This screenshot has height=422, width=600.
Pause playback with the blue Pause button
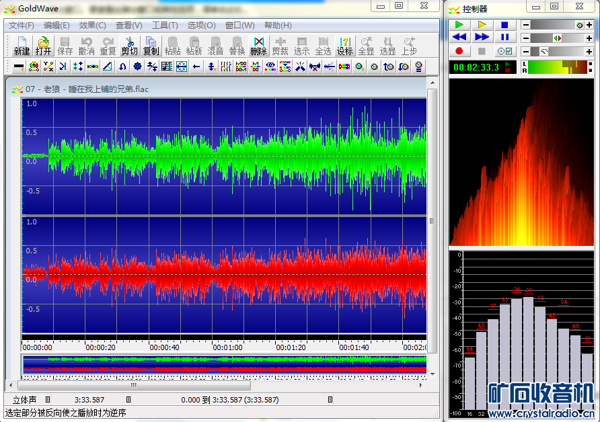[x=504, y=38]
